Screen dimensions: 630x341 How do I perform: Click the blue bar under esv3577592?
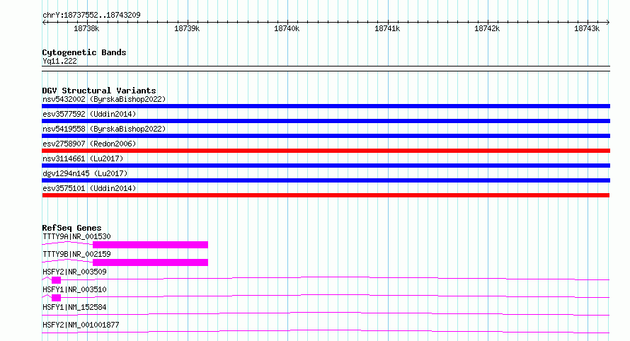point(326,121)
